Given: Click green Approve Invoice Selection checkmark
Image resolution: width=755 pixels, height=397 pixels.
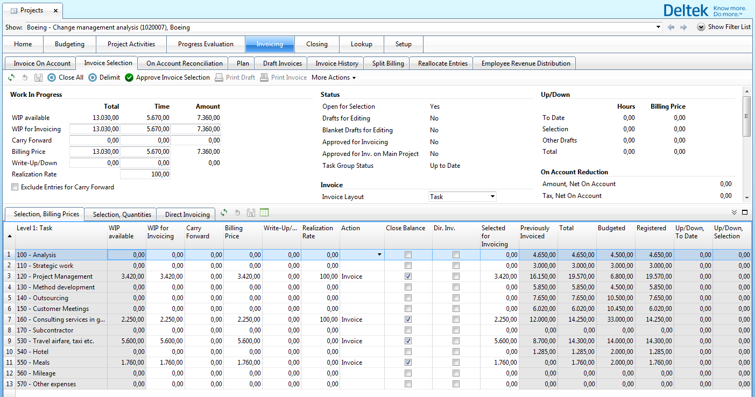Looking at the screenshot, I should (x=129, y=77).
